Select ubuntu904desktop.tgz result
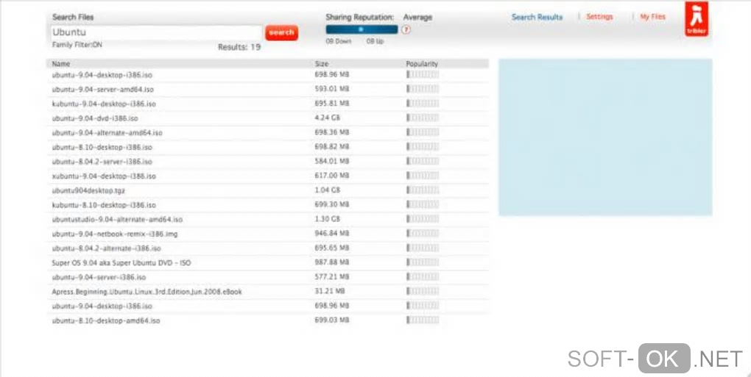Screen dimensions: 751x377 coord(267,190)
